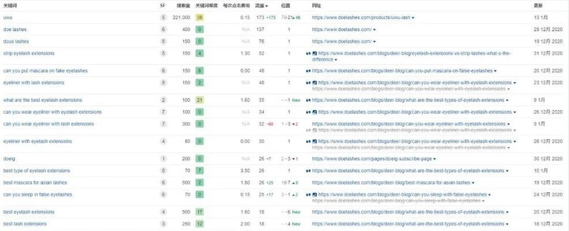Open doeig-subscribe-page URL link
This screenshot has height=231, width=569.
[372, 159]
